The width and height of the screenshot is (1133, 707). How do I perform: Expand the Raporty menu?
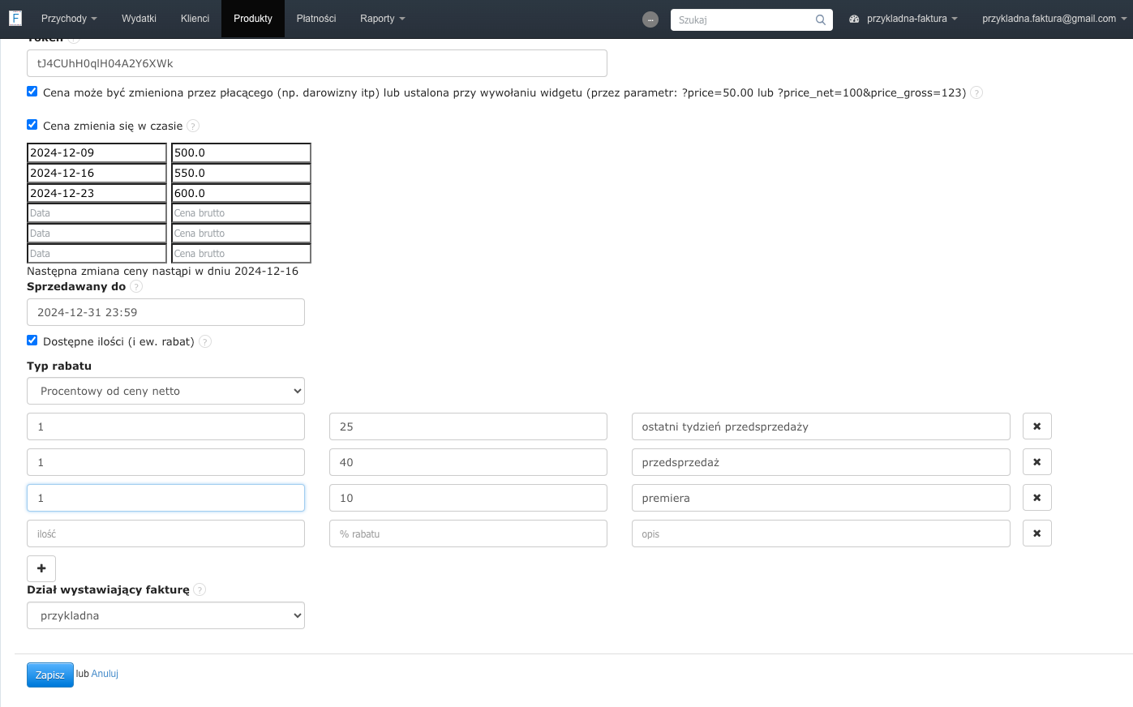pos(383,19)
